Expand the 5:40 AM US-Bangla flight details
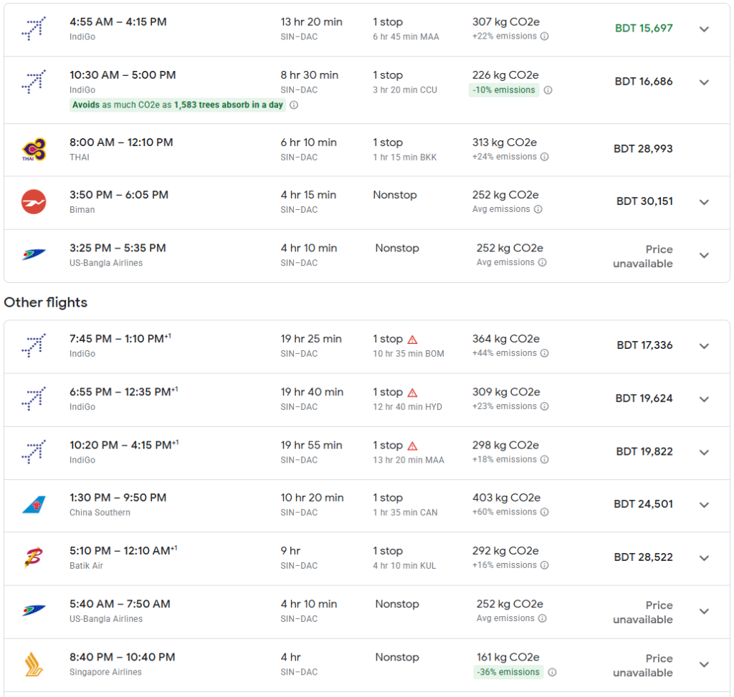Viewport: 734px width, 697px height. point(704,611)
